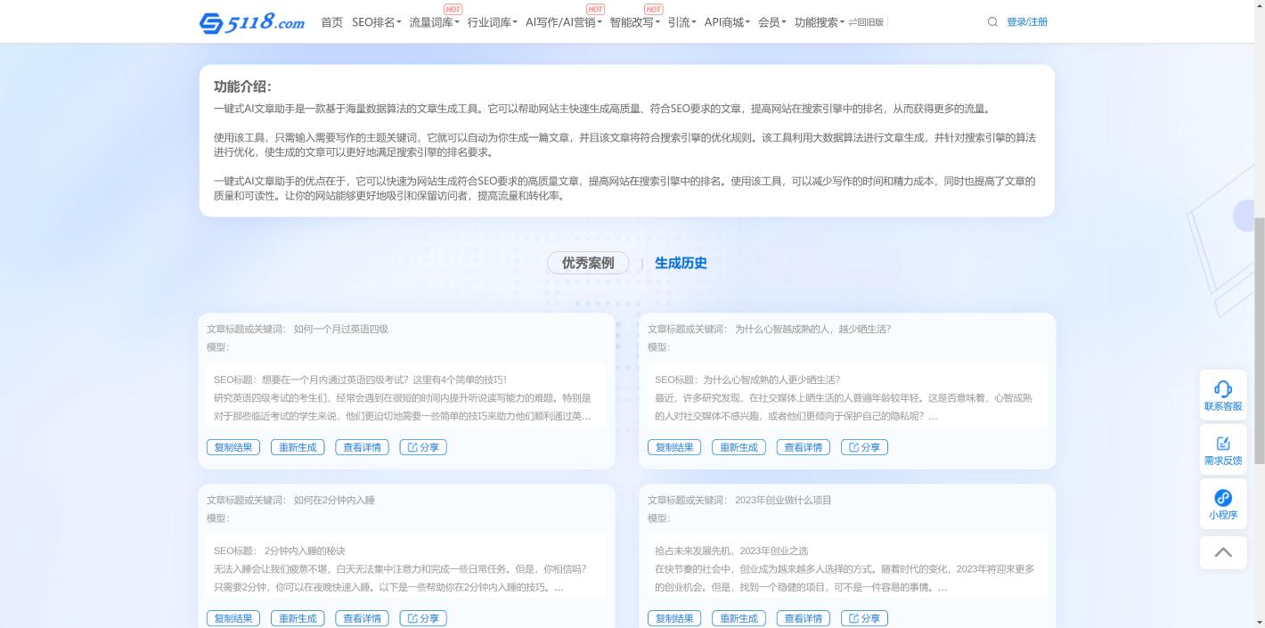This screenshot has height=628, width=1265.
Task: Switch back to old version 回旧版
Action: pyautogui.click(x=866, y=22)
